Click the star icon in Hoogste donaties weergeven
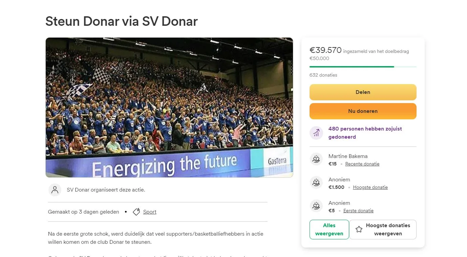 [x=359, y=229]
